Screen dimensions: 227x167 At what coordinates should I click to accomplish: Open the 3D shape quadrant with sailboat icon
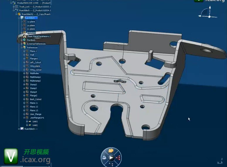coord(104,157)
